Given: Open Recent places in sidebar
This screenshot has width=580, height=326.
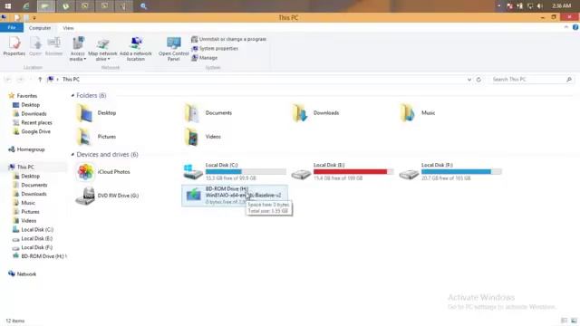Looking at the screenshot, I should coord(36,123).
